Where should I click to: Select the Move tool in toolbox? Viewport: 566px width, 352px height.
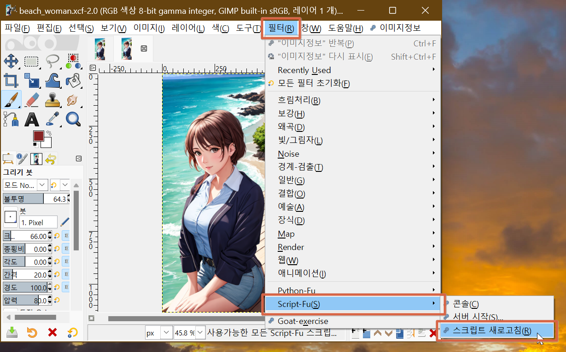tap(11, 61)
